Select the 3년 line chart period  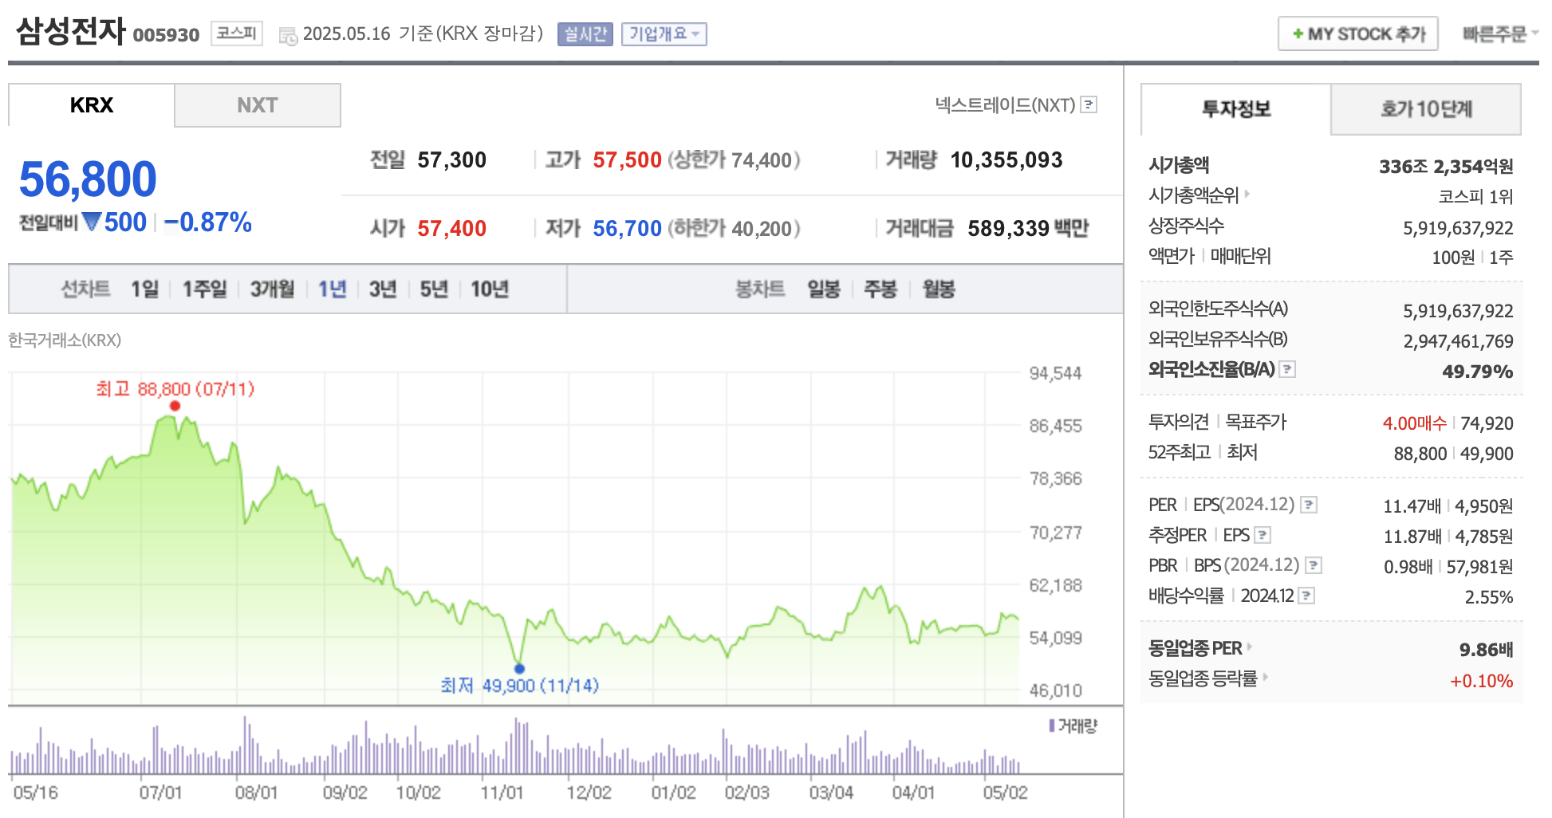(x=383, y=289)
